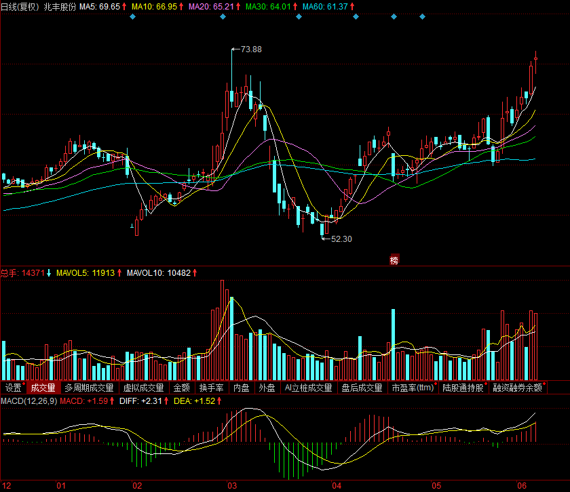
Task: Click the 03 month label on date axis
Action: click(232, 485)
